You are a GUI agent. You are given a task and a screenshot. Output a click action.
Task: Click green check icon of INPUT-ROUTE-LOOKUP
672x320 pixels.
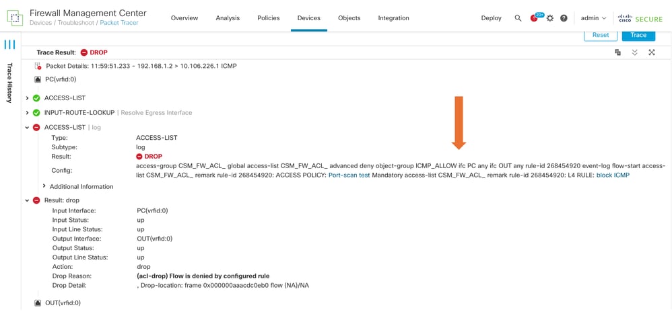[x=36, y=113]
